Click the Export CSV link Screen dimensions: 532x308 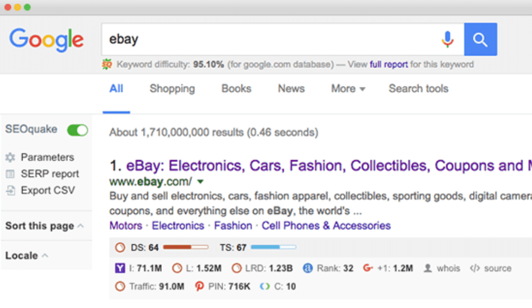point(47,191)
